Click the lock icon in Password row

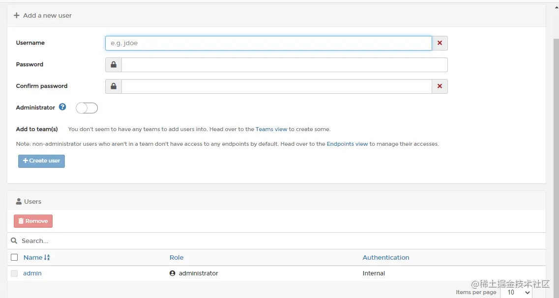(x=114, y=65)
